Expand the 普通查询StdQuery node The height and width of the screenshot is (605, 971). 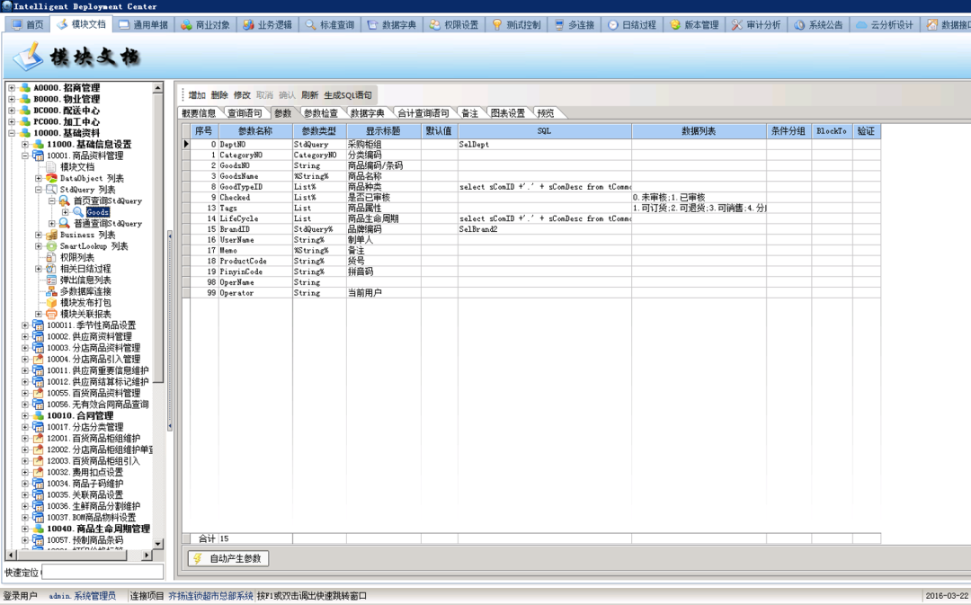(x=52, y=224)
